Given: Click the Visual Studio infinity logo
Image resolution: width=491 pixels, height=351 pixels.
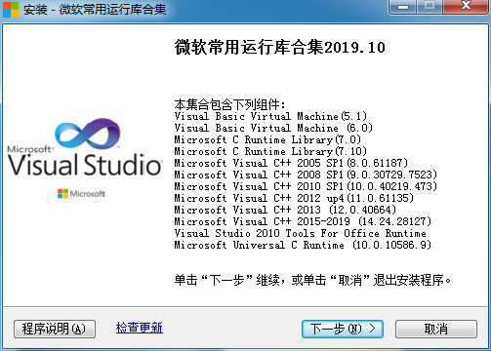Looking at the screenshot, I should [88, 135].
